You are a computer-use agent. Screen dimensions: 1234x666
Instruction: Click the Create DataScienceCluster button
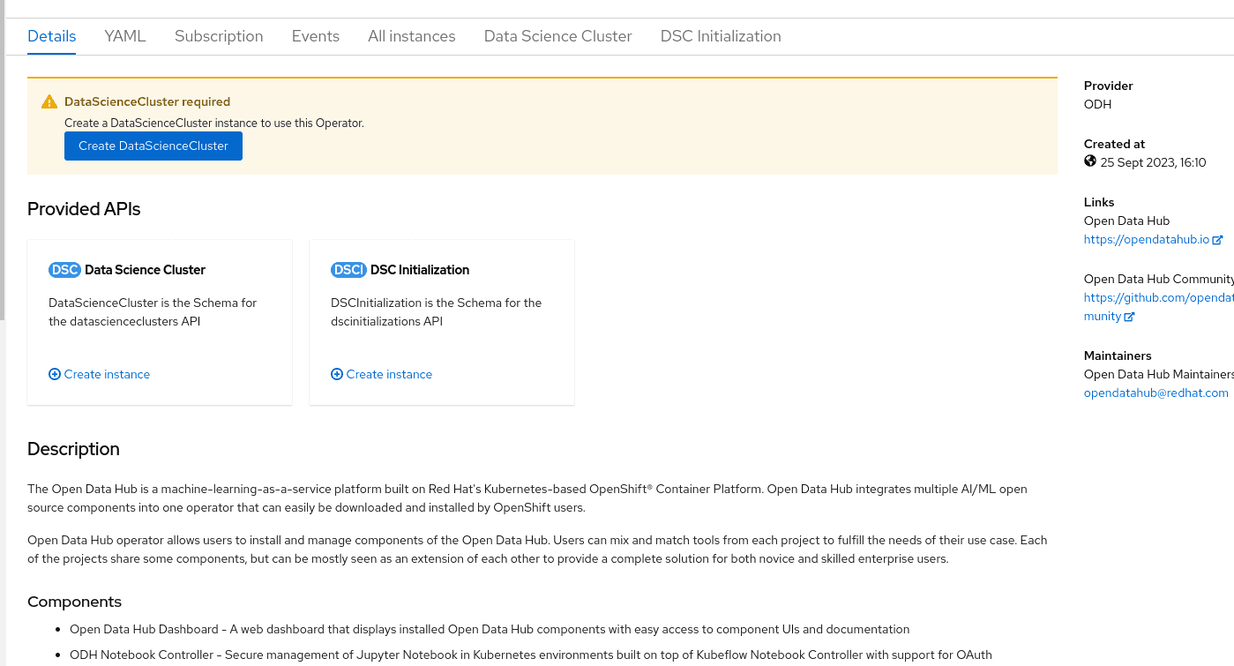pyautogui.click(x=153, y=146)
